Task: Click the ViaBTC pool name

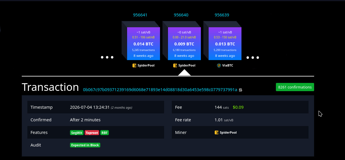Action: click(x=228, y=65)
